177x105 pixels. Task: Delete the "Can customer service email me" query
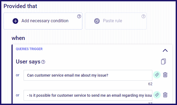pos(165,75)
